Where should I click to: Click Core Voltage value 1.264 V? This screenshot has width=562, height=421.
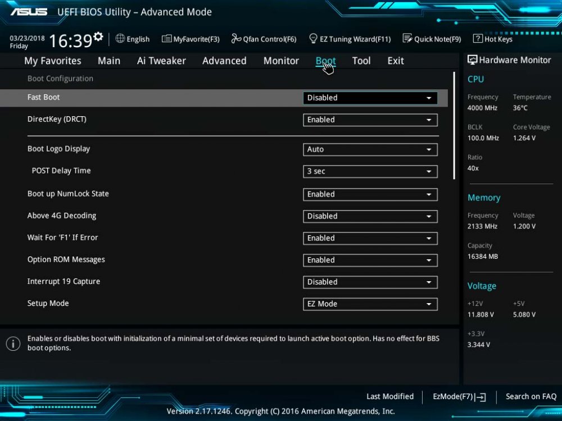[x=524, y=138]
